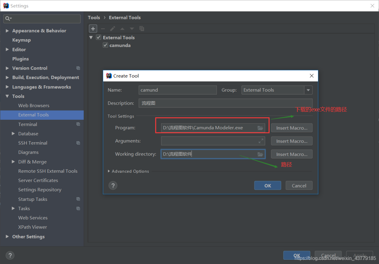Click project-level icon next to Version Control
The width and height of the screenshot is (379, 264).
click(78, 68)
